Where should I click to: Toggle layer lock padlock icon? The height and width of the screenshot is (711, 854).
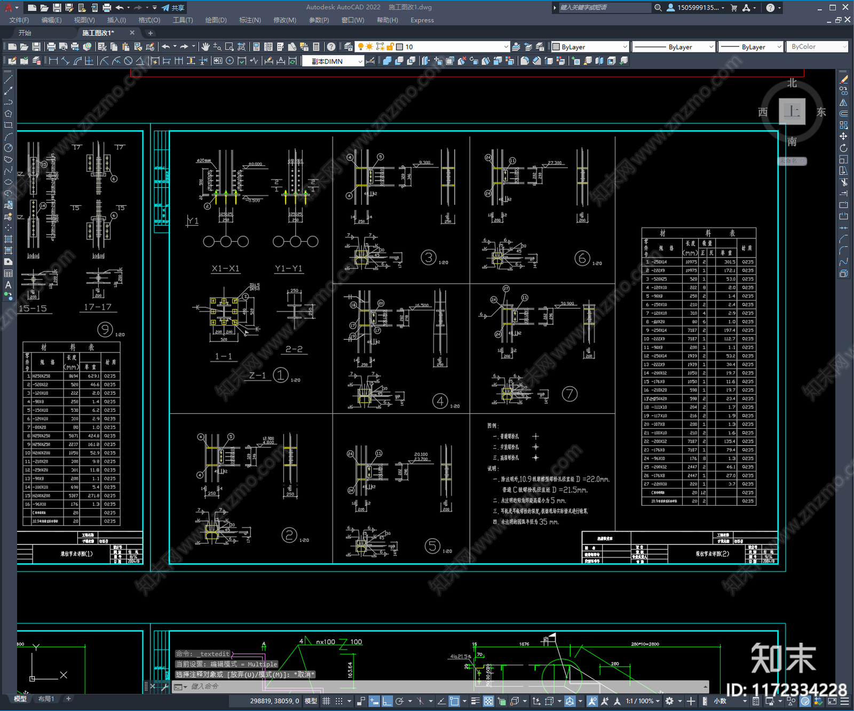[x=390, y=47]
